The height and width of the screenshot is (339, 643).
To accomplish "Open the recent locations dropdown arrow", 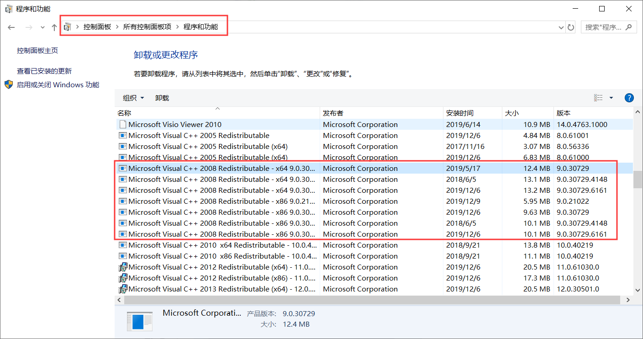I will tap(42, 27).
